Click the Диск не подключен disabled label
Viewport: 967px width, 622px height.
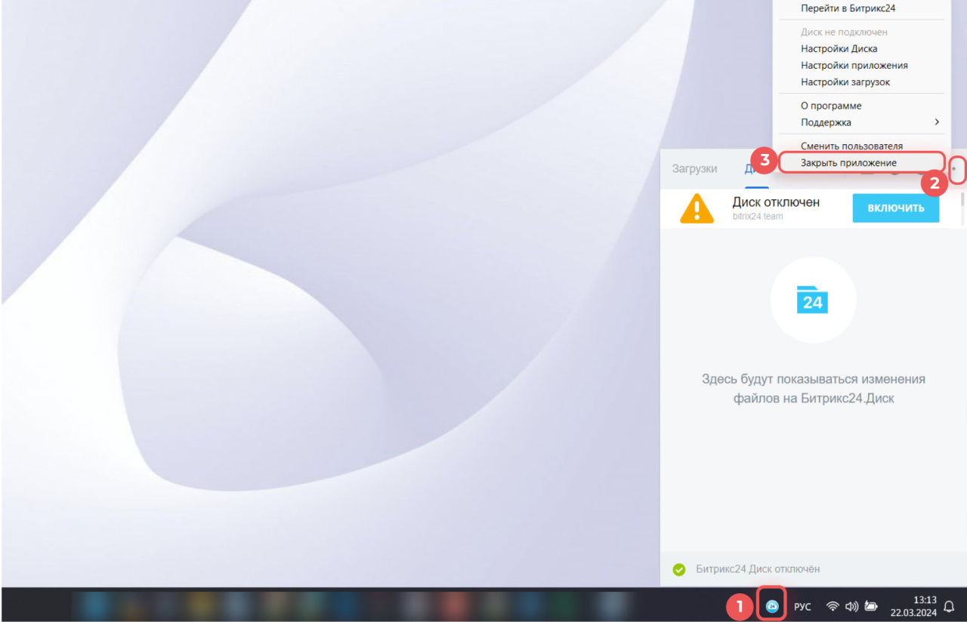pyautogui.click(x=844, y=32)
